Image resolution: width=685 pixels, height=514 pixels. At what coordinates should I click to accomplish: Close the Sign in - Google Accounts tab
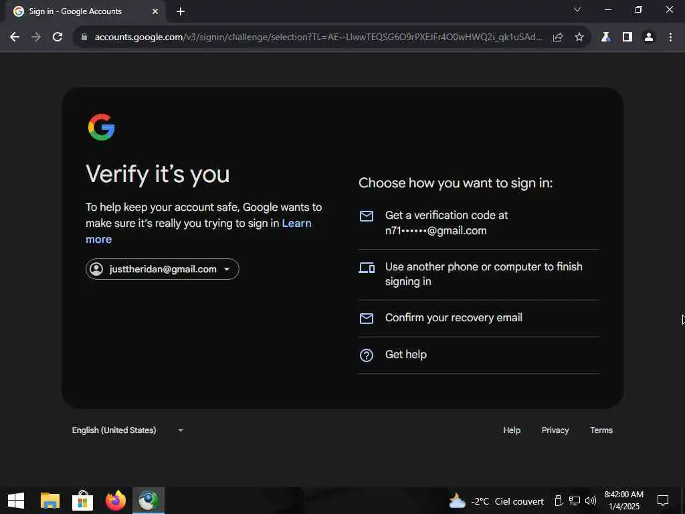[155, 11]
